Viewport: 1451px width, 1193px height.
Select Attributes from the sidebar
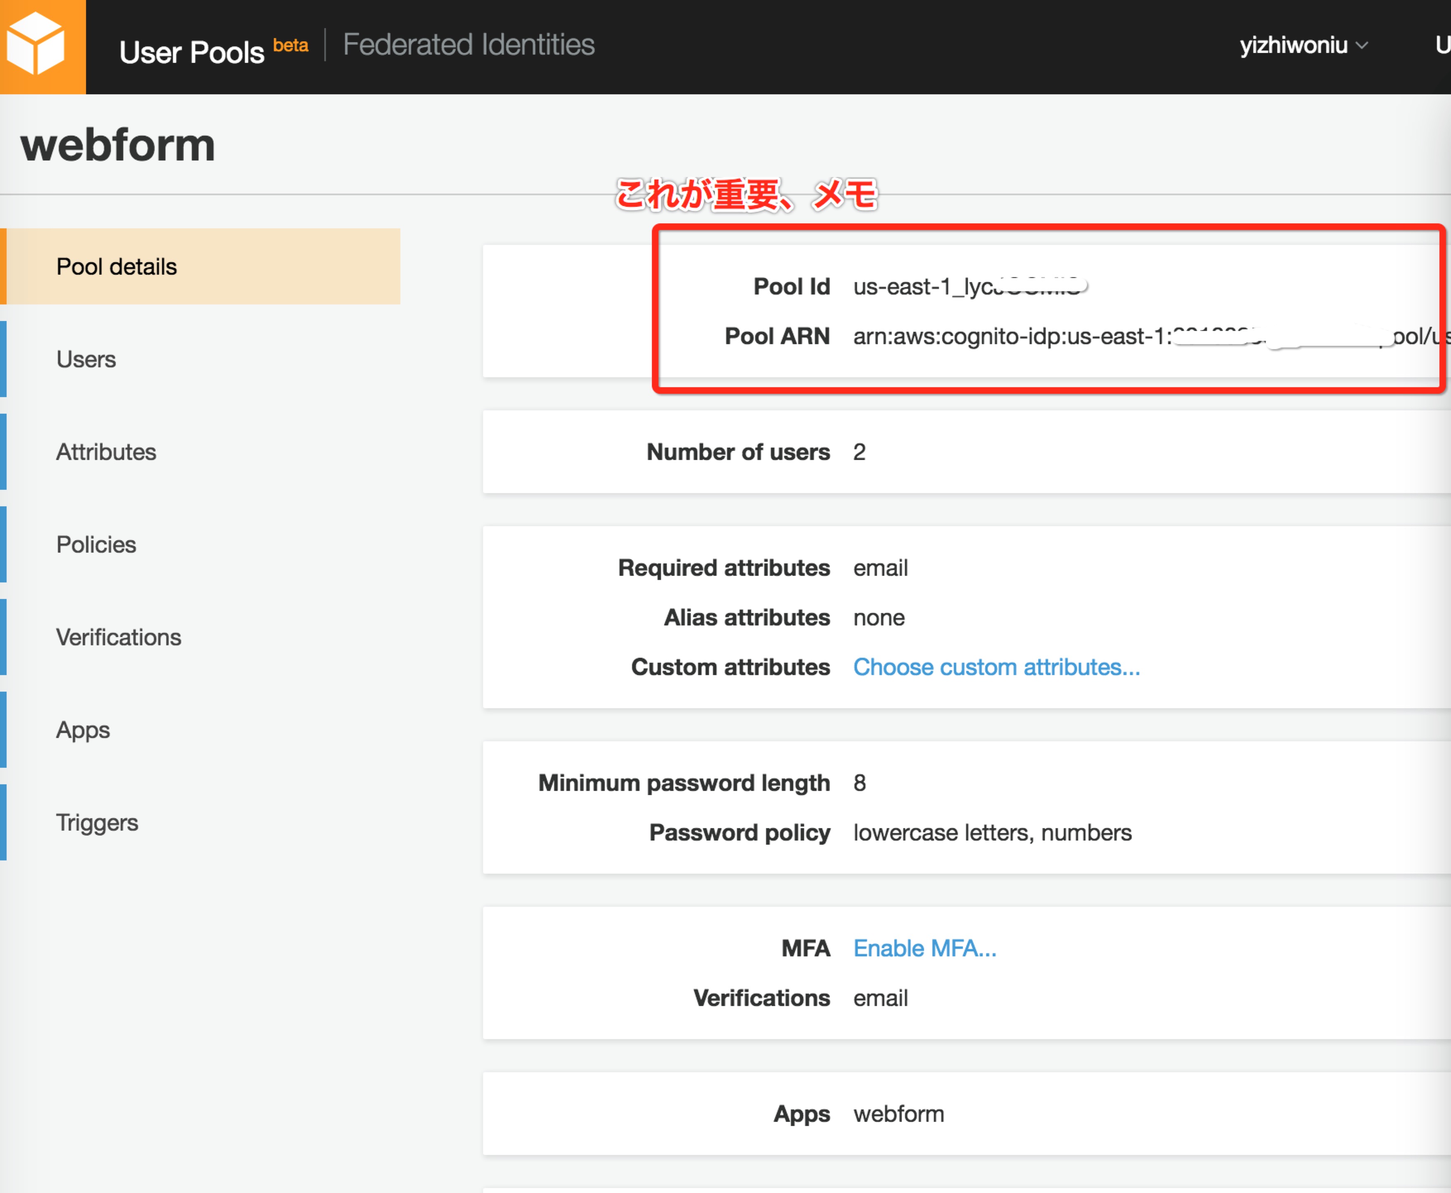[106, 451]
